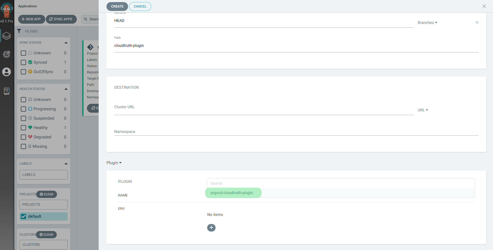Click the Revision HEAD input field
493x250 pixels.
(264, 21)
